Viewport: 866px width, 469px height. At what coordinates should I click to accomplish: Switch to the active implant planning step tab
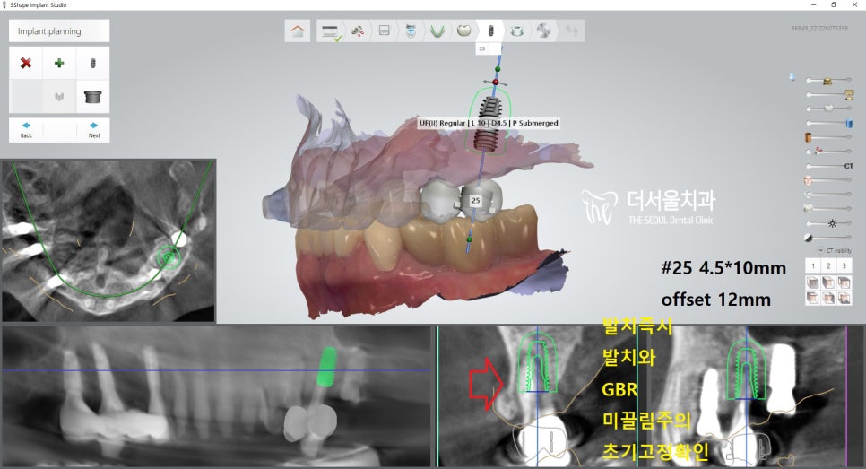point(490,30)
